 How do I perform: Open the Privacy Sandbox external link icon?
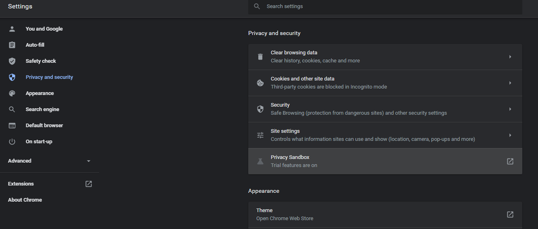(x=510, y=161)
